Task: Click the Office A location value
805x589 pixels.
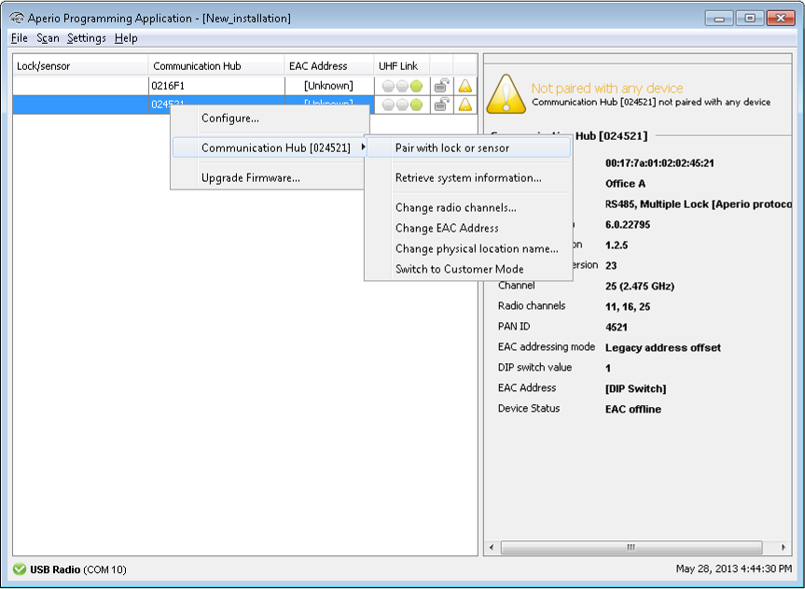Action: click(x=625, y=184)
